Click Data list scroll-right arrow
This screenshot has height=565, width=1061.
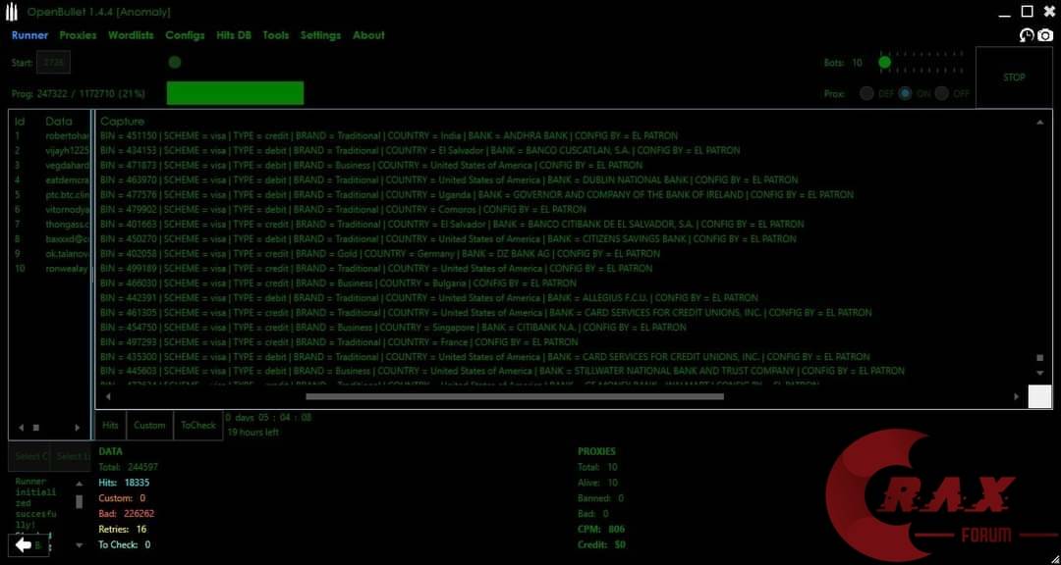click(78, 427)
